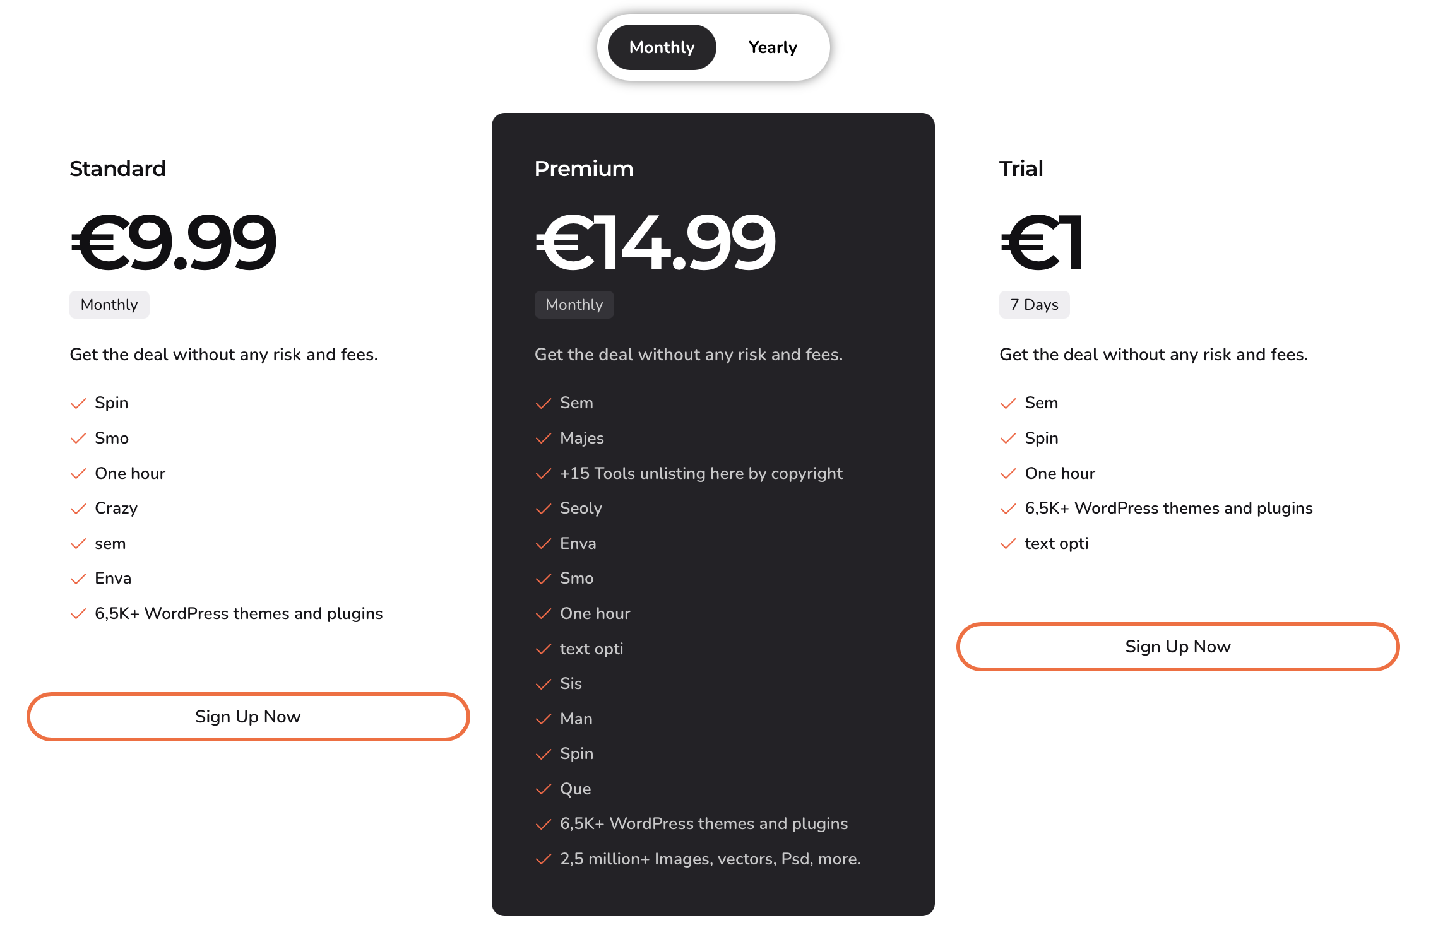
Task: Click the Premium plan heading
Action: coord(584,169)
